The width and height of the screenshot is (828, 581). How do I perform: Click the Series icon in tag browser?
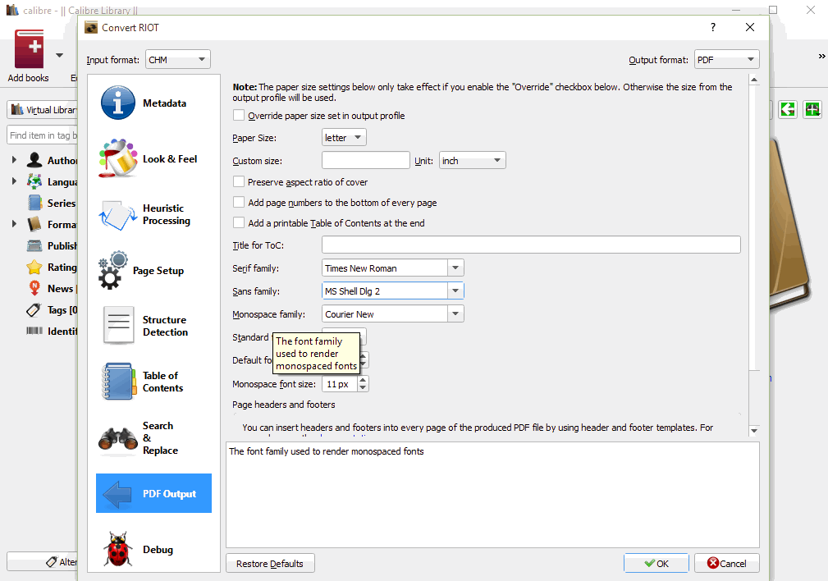tap(34, 203)
